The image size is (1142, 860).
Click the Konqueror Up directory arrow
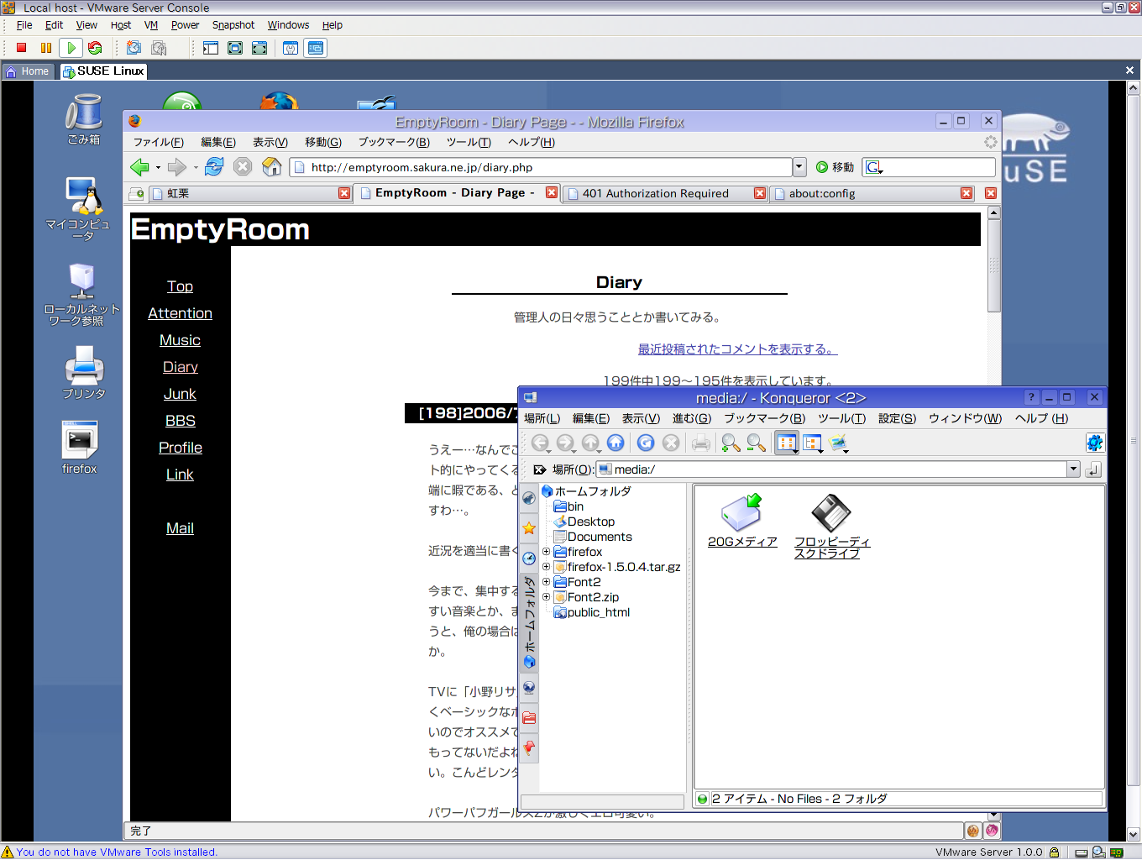(x=590, y=443)
